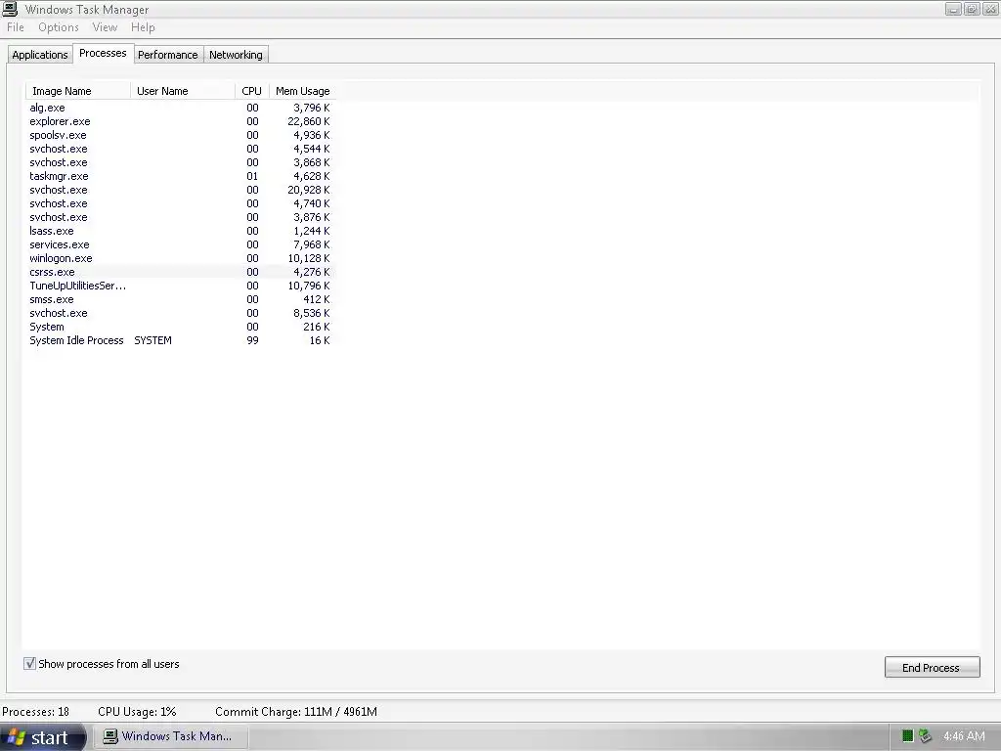Open the File menu
This screenshot has height=751, width=1001.
click(x=16, y=27)
